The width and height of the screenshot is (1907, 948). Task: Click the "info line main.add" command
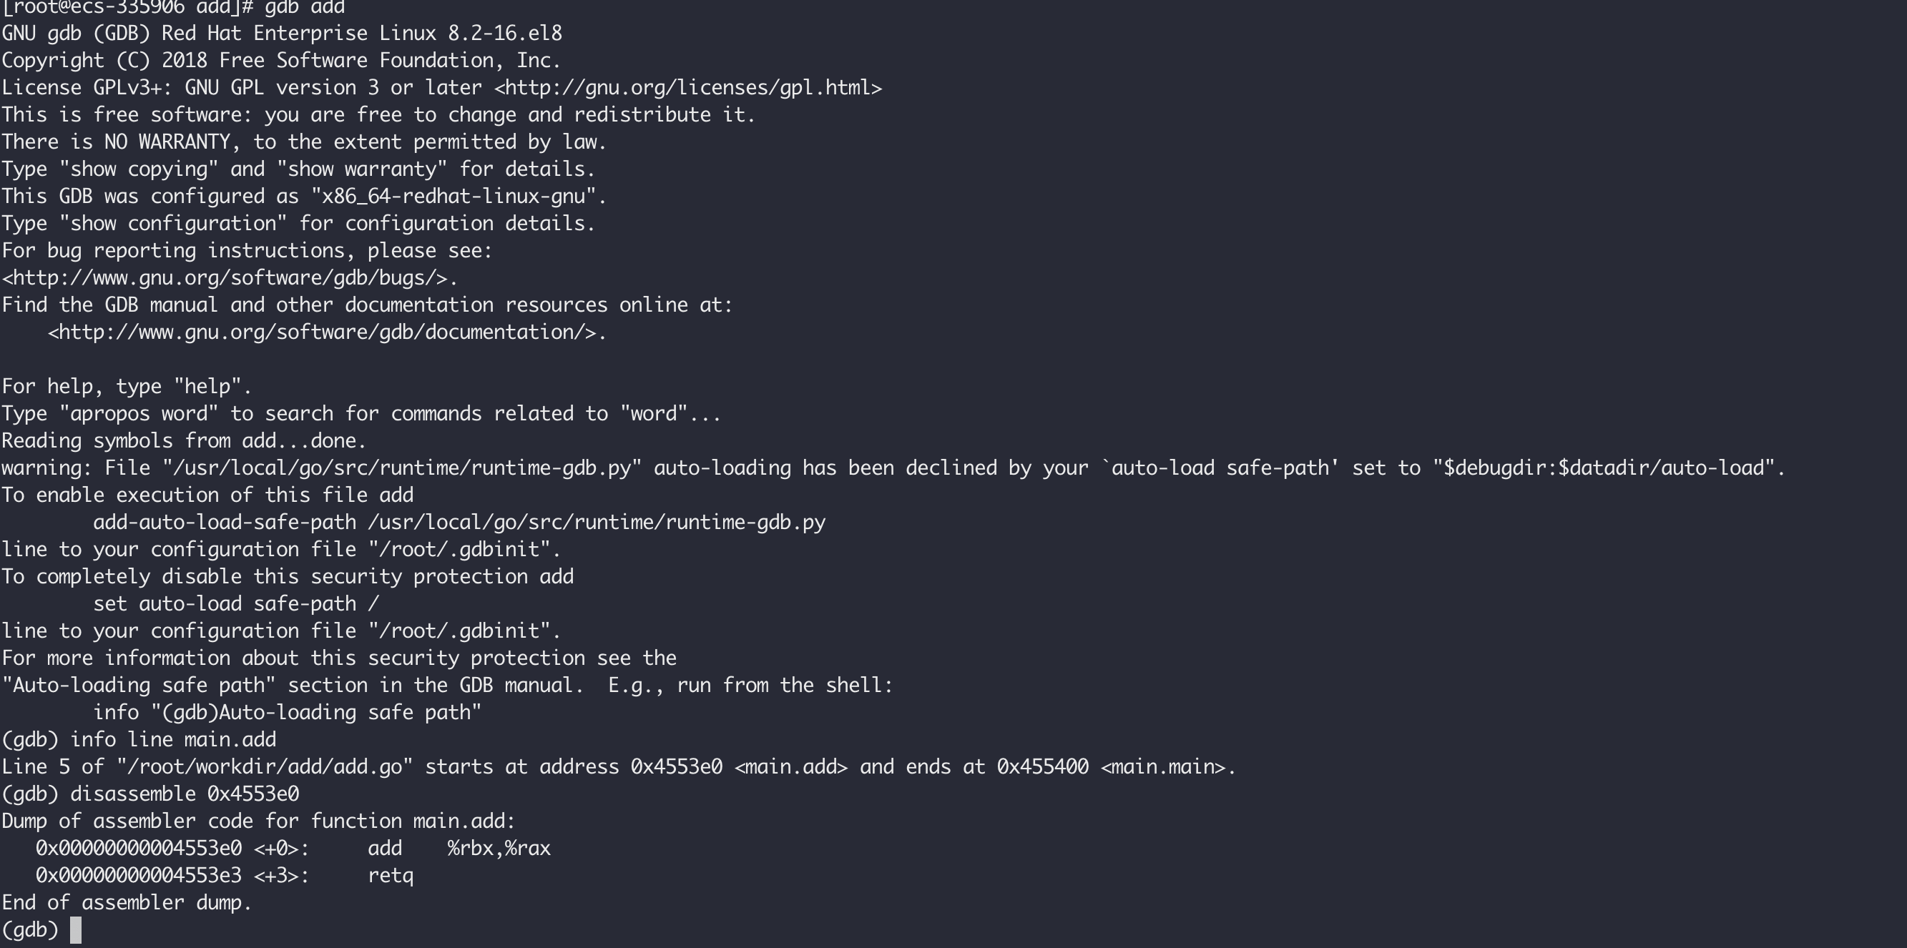click(172, 739)
